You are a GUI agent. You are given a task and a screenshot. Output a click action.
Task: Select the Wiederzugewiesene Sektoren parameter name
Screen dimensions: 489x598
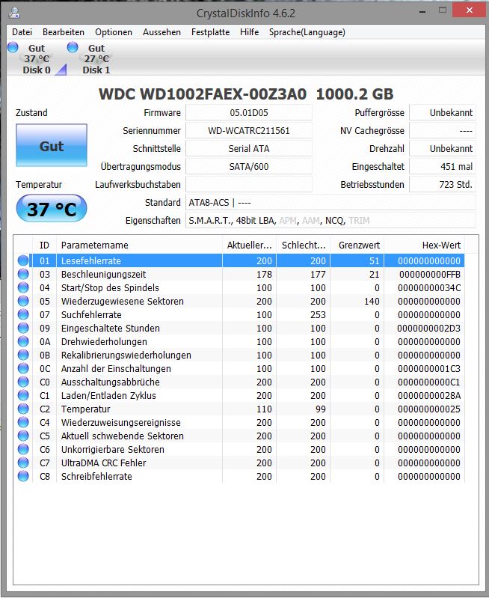123,302
